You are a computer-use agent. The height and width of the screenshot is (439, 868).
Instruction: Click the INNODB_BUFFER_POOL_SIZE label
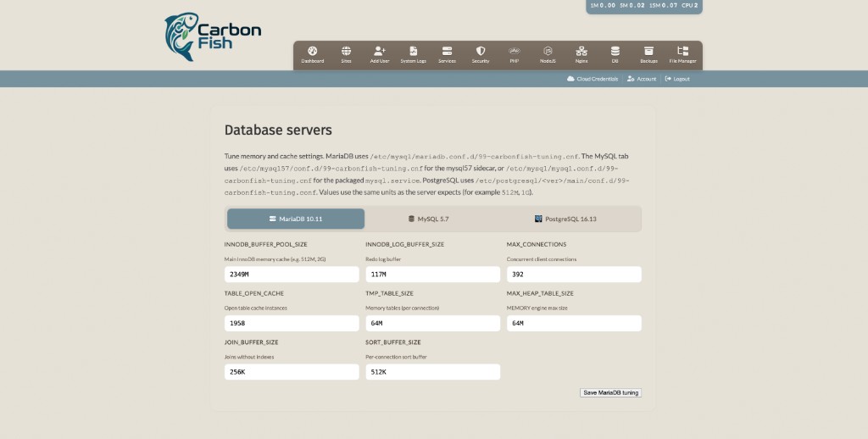click(265, 244)
